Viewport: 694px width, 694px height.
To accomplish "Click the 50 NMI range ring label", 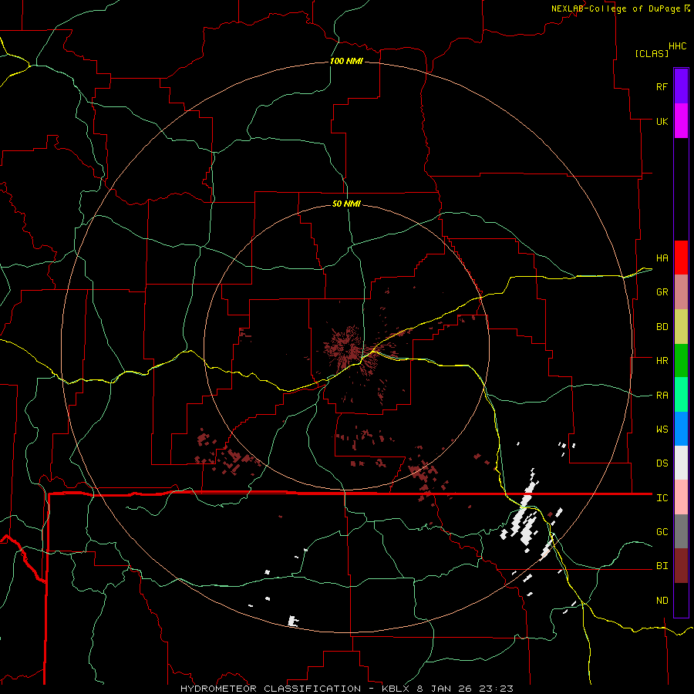I will pyautogui.click(x=346, y=204).
